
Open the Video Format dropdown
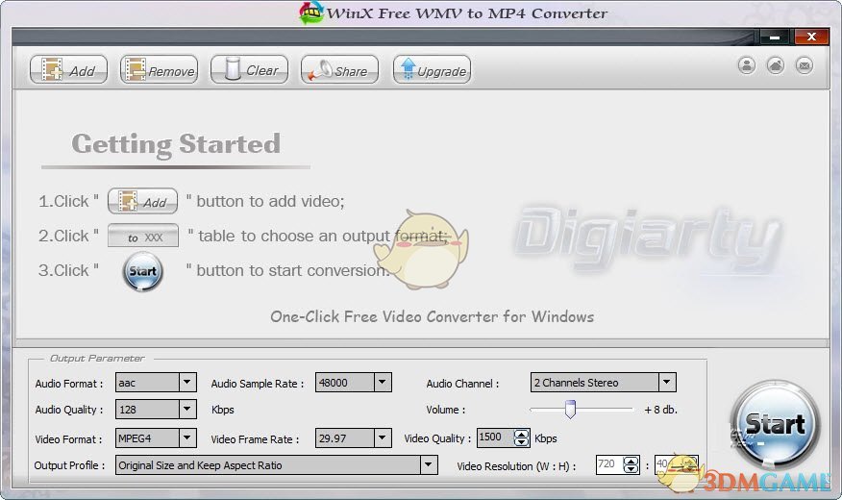pos(186,438)
